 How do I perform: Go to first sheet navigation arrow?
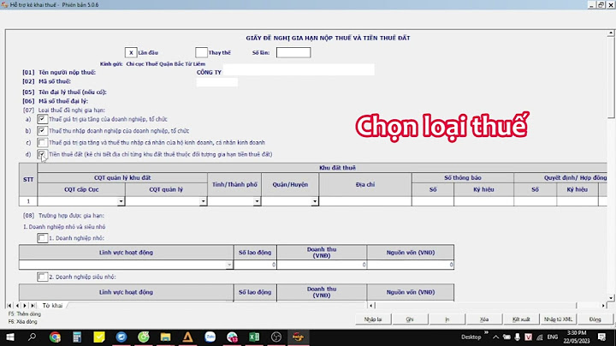9,306
